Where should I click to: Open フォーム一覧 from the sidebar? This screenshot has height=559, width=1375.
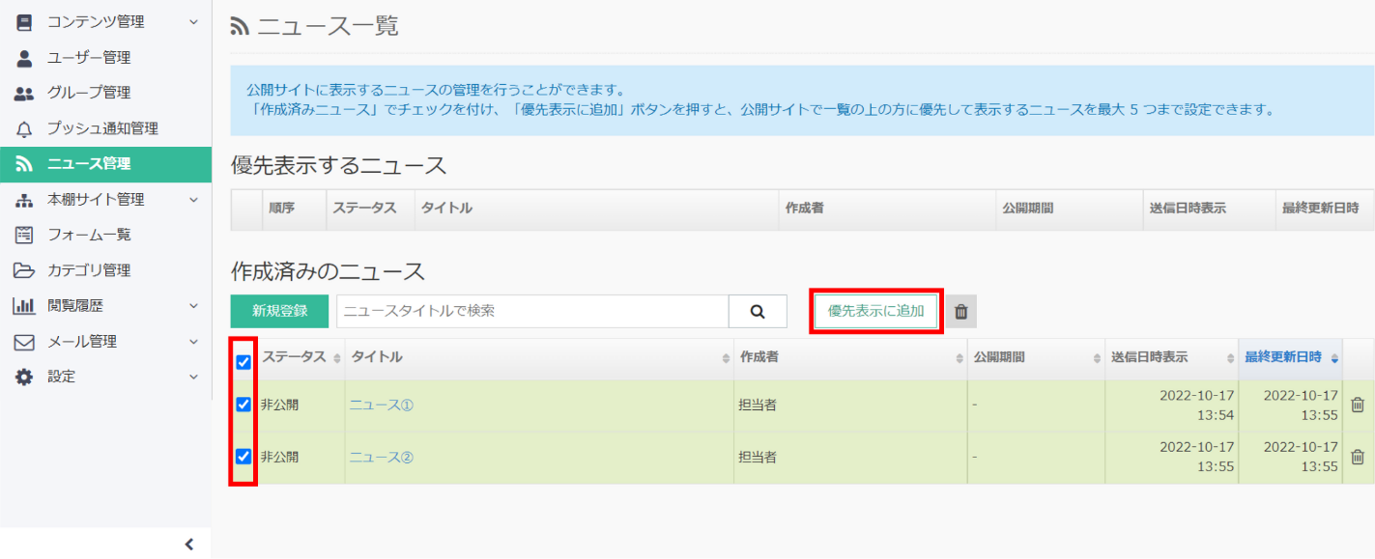tap(89, 235)
